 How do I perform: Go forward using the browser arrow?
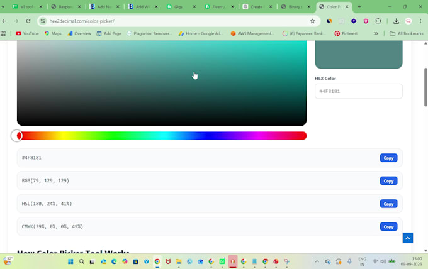(x=16, y=21)
